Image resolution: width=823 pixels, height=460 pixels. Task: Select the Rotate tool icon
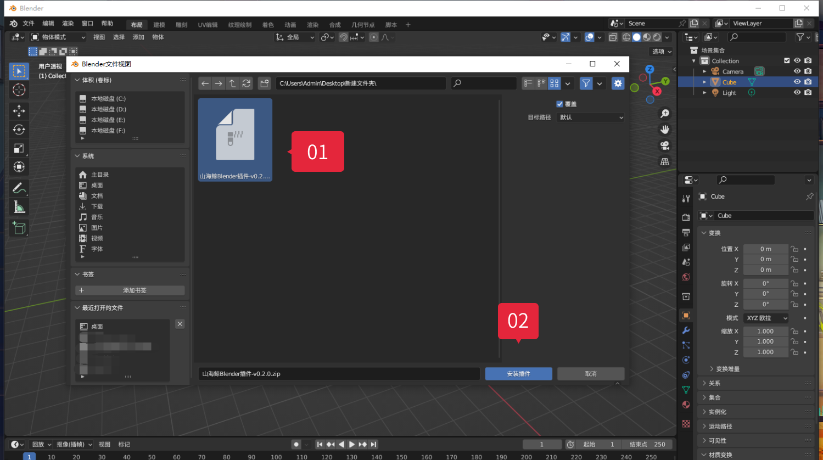(x=19, y=130)
